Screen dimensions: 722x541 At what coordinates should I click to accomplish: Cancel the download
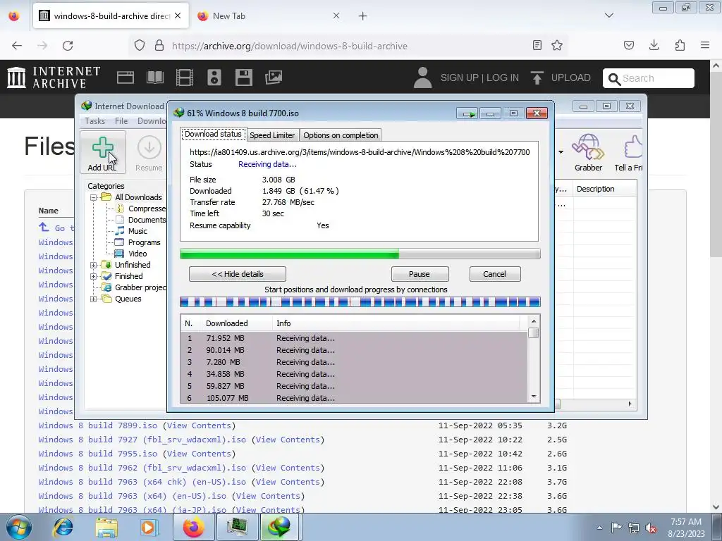tap(494, 274)
